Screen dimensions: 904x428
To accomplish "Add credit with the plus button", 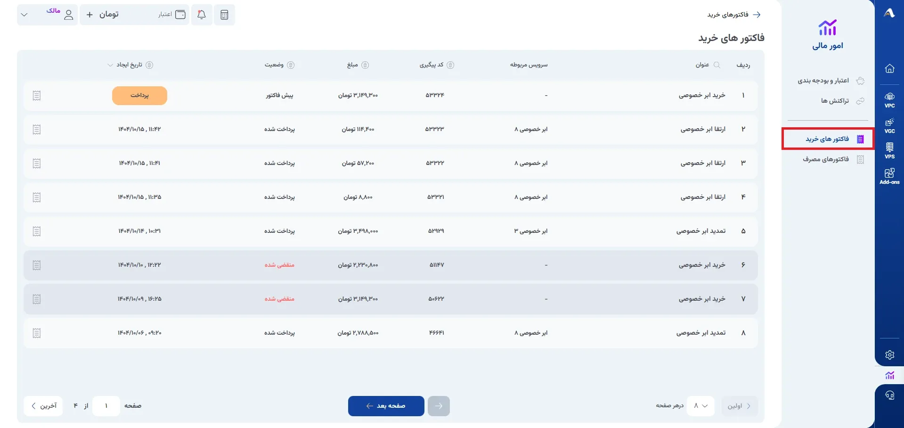I will coord(90,15).
